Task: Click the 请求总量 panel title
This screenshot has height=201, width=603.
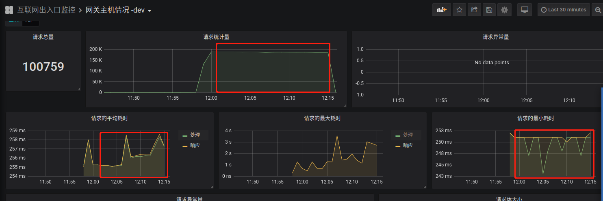Action: 43,37
